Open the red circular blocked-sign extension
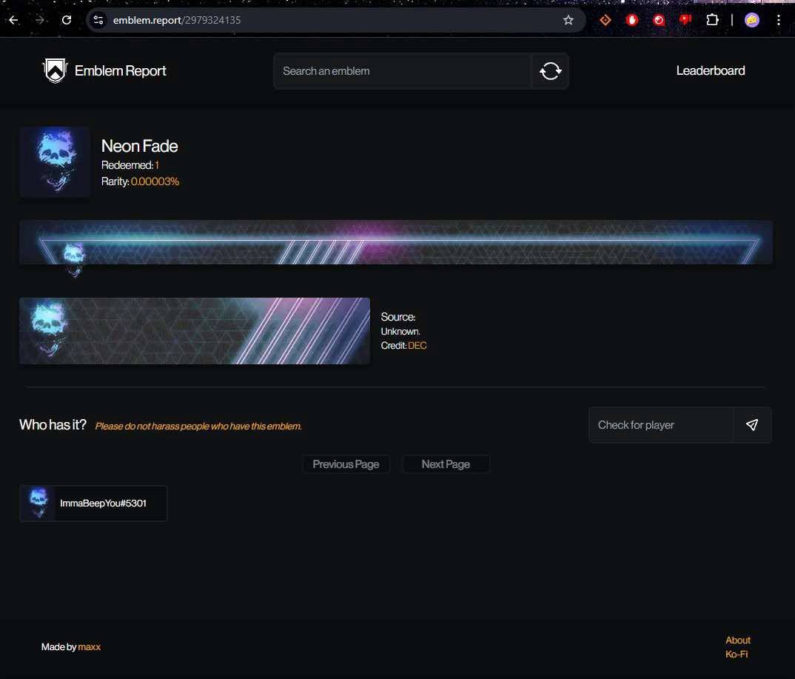This screenshot has width=795, height=679. pos(659,20)
